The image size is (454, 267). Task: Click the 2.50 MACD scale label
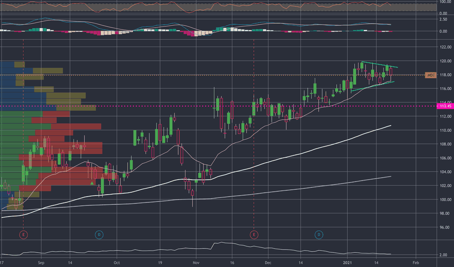443,19
